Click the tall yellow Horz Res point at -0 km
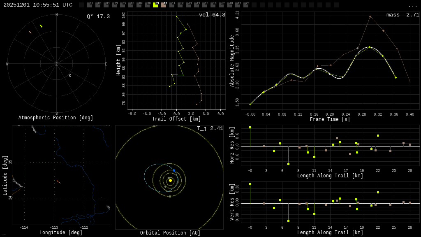 (250, 128)
